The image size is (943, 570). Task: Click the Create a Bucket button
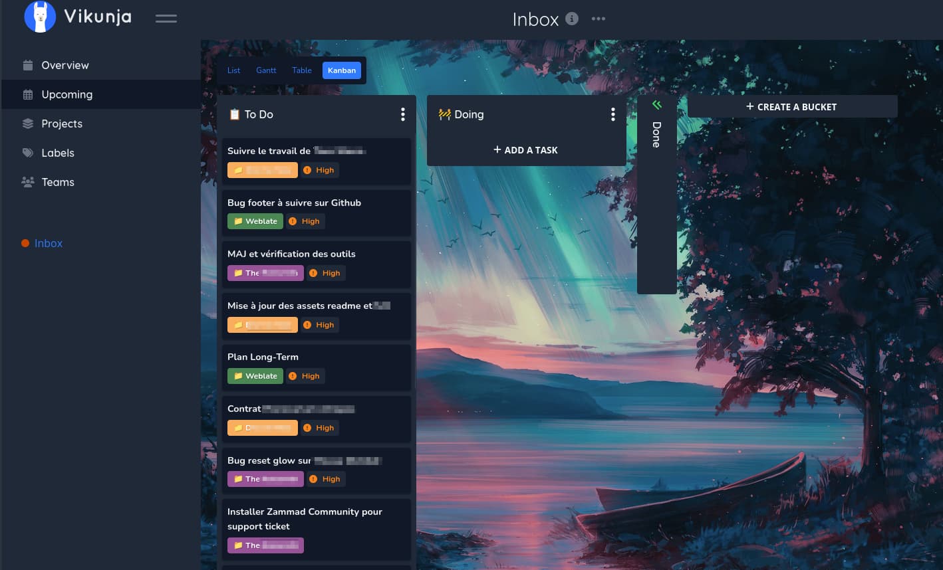(792, 106)
